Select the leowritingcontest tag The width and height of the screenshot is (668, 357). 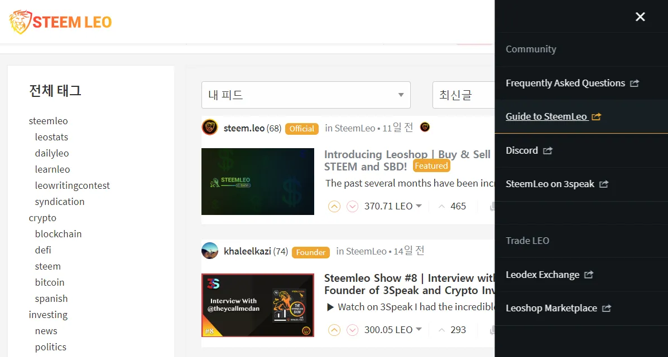tap(73, 185)
